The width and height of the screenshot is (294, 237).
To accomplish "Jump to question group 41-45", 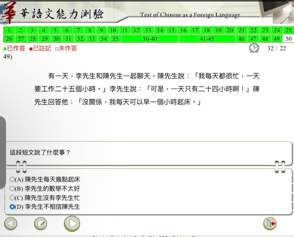I will pos(207,39).
